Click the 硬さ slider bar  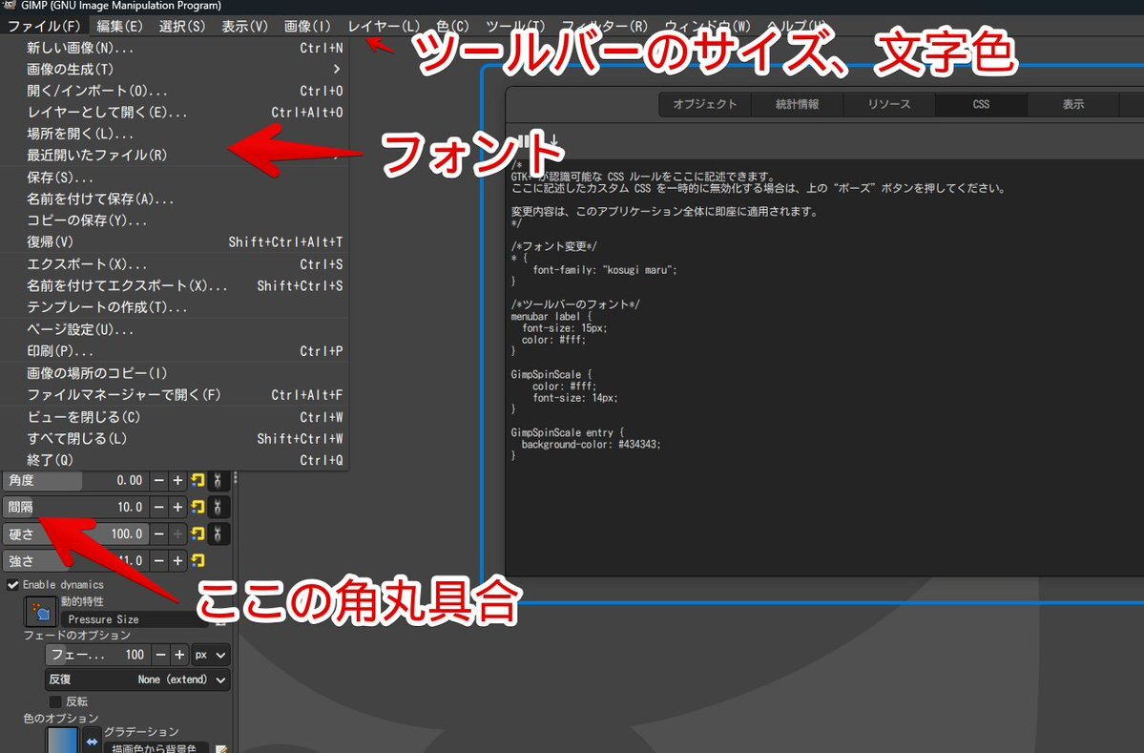tap(76, 534)
